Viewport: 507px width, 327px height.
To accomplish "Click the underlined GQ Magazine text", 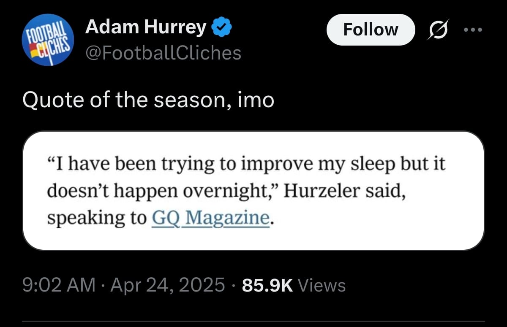I will pos(210,218).
